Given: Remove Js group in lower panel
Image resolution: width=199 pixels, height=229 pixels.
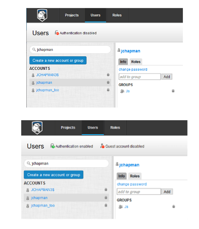Looking at the screenshot, I should pos(174,207).
